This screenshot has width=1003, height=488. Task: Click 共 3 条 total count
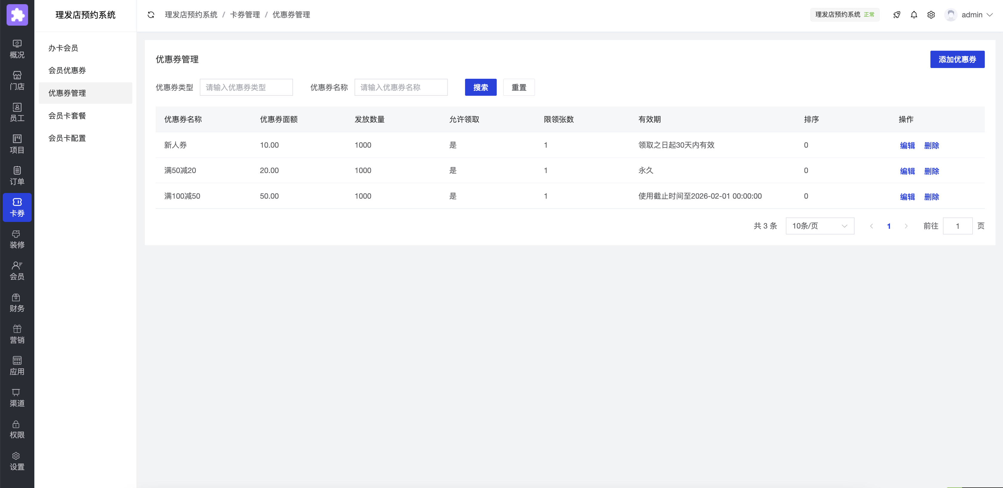click(x=765, y=226)
